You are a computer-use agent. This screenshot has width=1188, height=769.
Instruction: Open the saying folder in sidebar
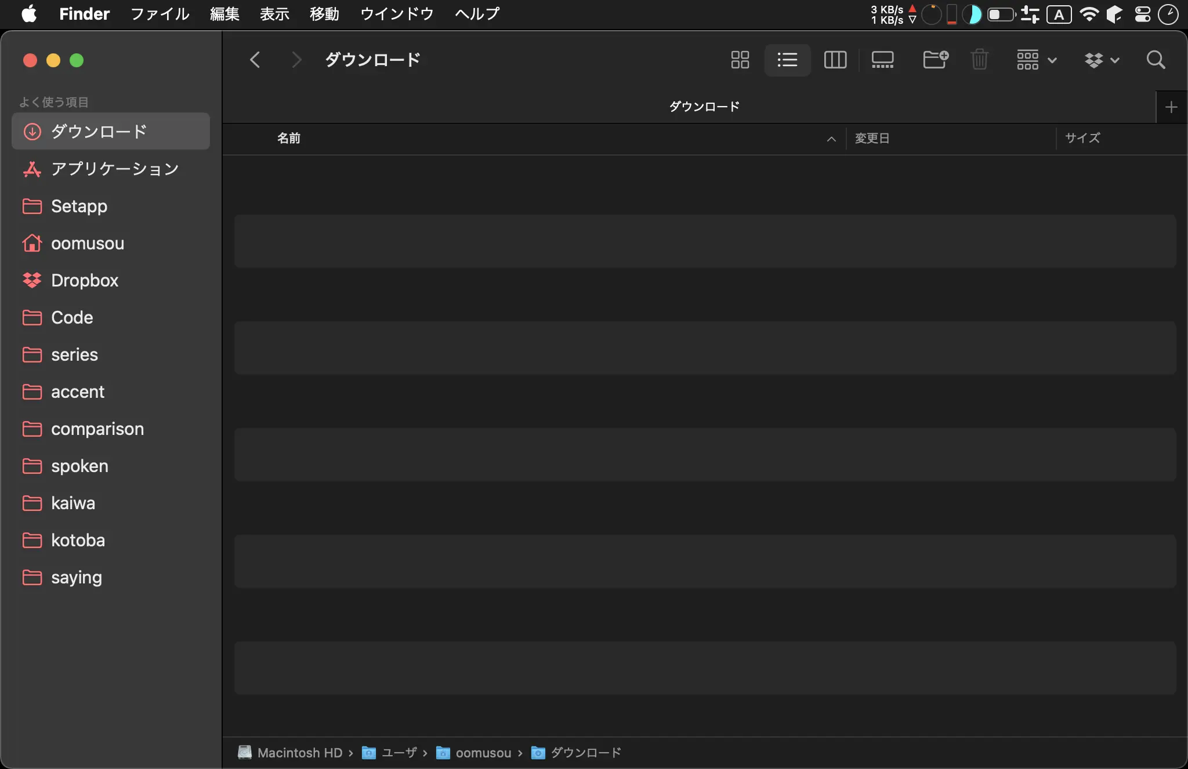click(x=111, y=577)
